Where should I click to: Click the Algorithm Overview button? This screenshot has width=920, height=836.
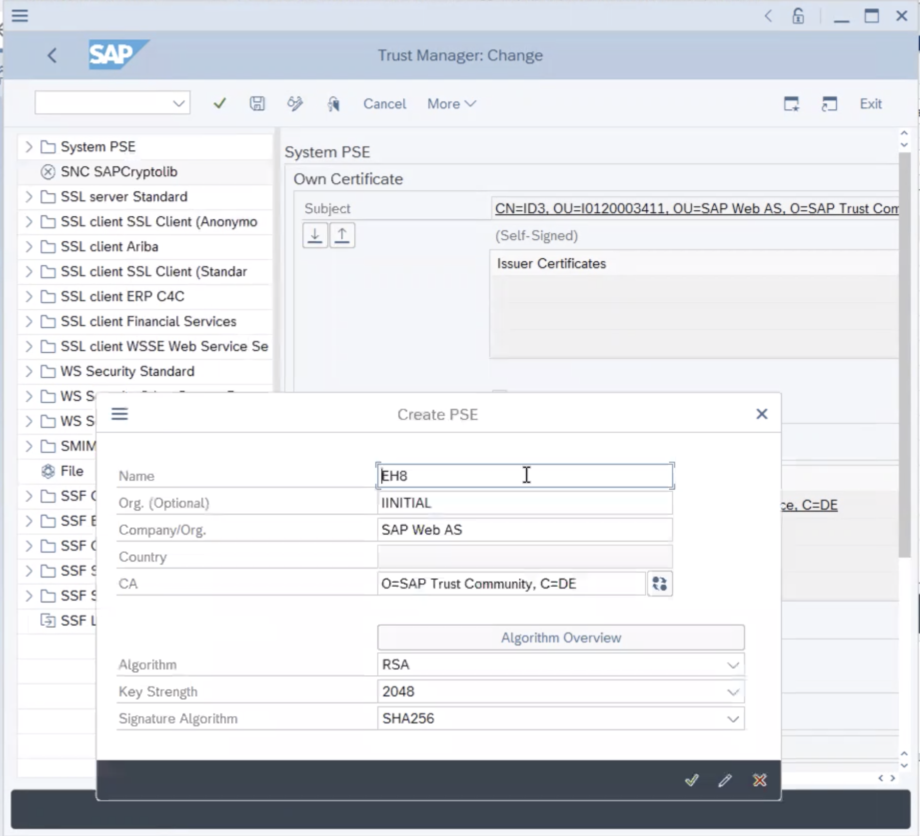[x=561, y=637]
